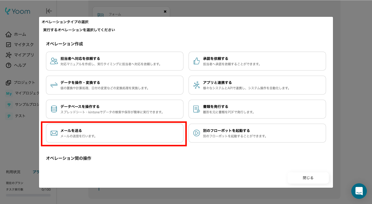Viewport: 372px width, 204px height.
Task: Collapse the sidebar with the arrow icon
Action: 49,11
